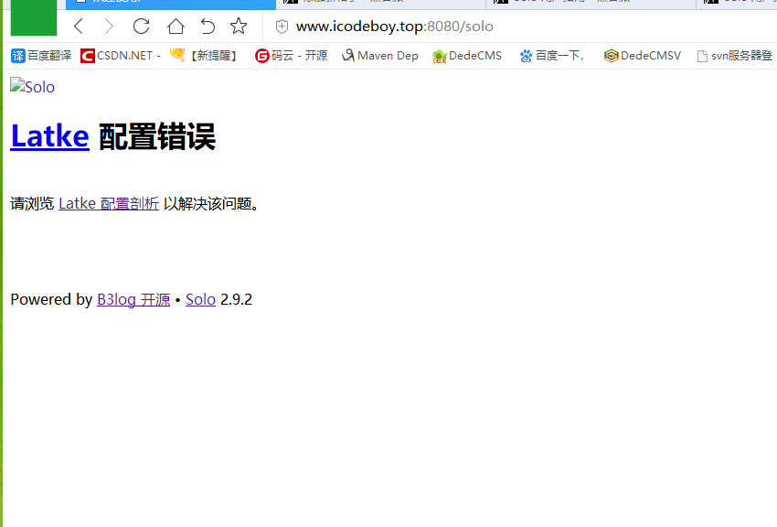
Task: Open the 百度一下 bookmark
Action: 552,56
